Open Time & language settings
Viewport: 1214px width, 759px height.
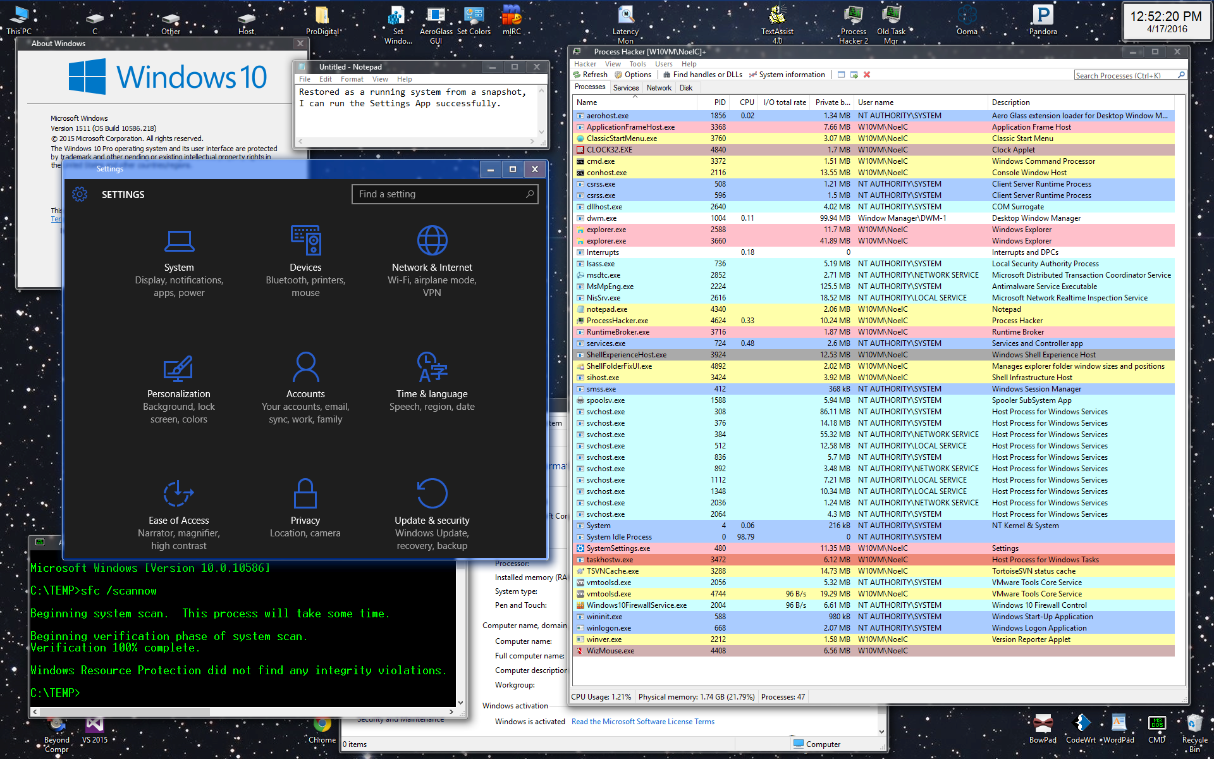tap(432, 383)
